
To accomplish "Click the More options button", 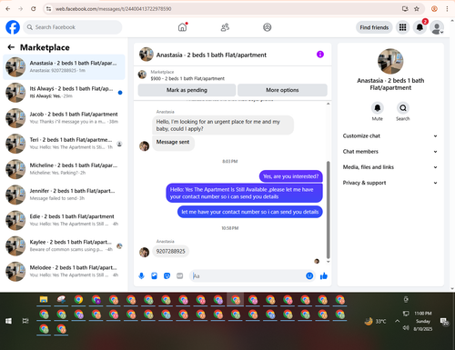I will click(x=282, y=90).
